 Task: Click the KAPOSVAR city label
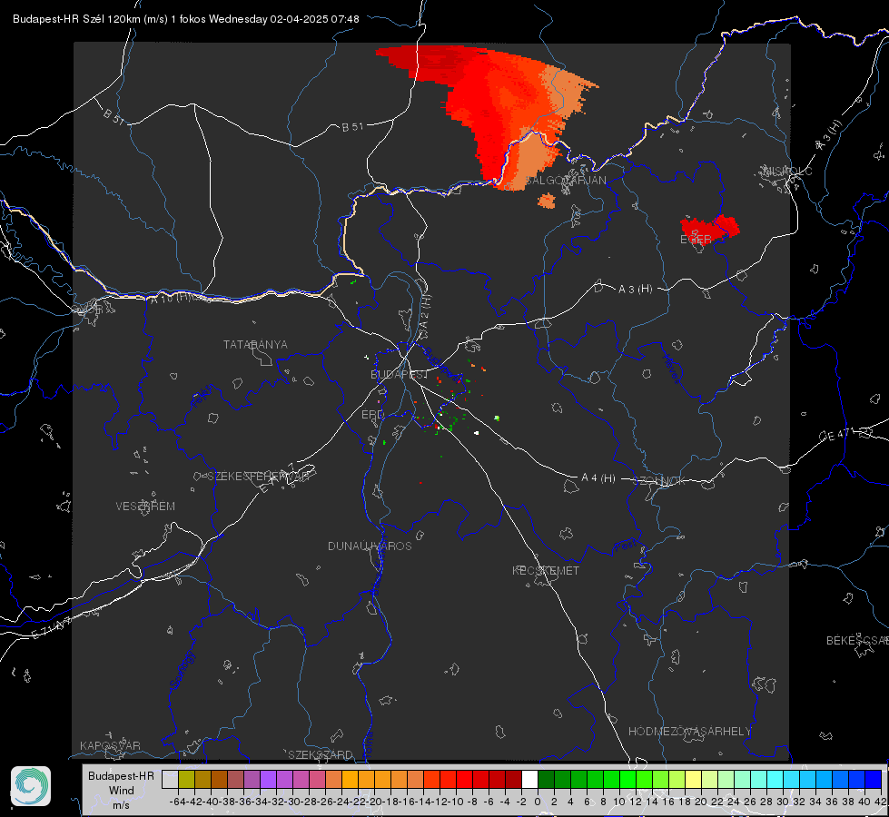click(x=110, y=745)
